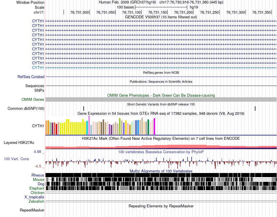Open the RepeatMasker track label
The height and width of the screenshot is (217, 277).
(x=32, y=210)
